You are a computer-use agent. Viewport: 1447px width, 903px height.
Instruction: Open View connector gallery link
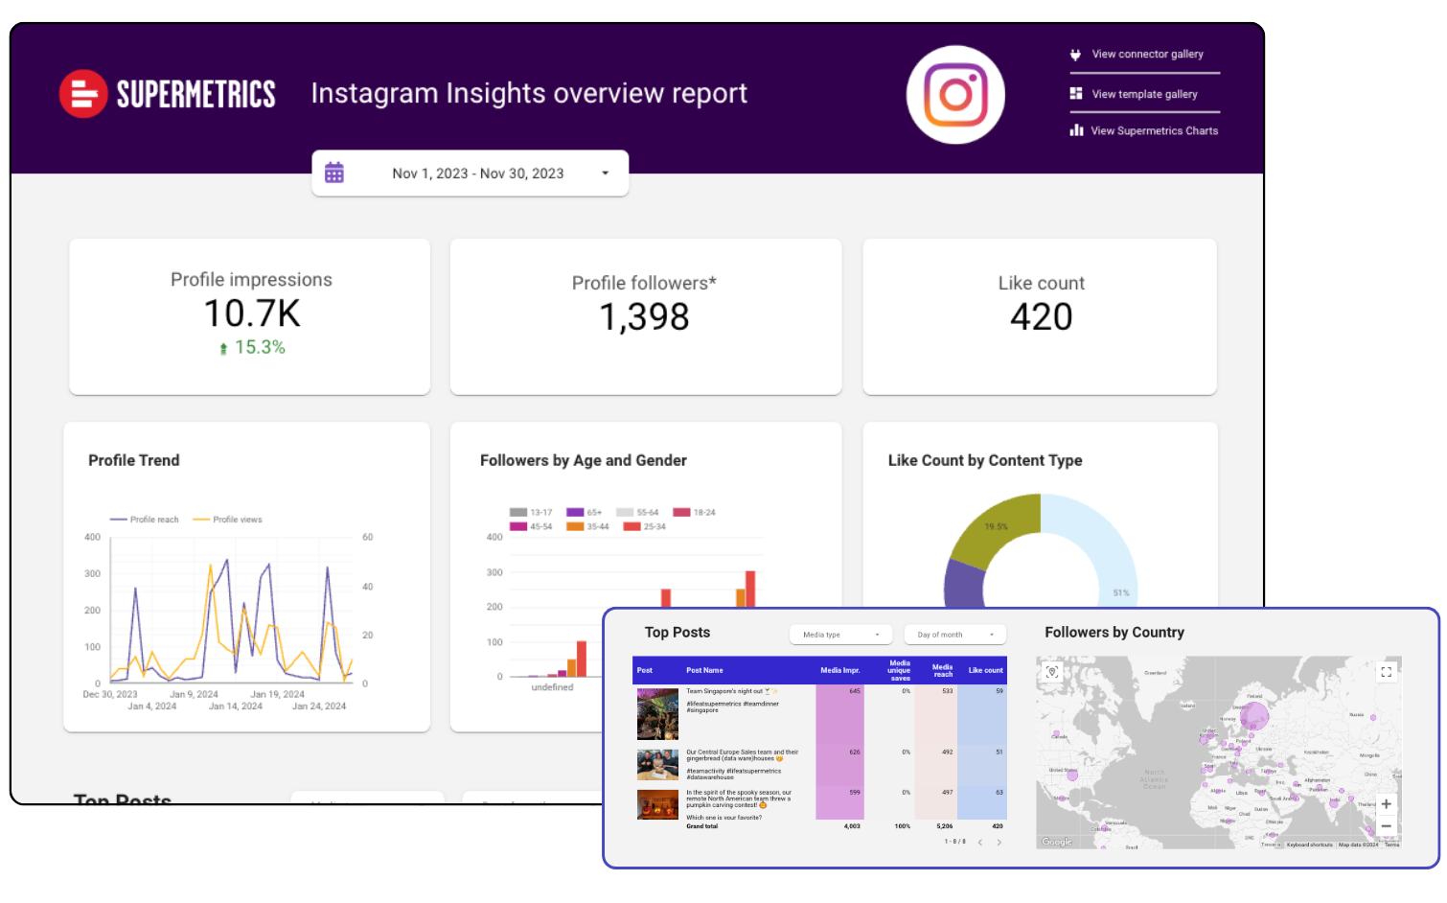pos(1146,55)
